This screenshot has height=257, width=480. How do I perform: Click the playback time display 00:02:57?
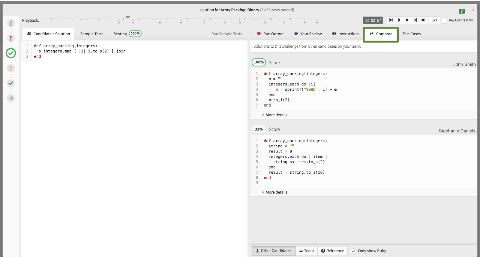coord(373,20)
